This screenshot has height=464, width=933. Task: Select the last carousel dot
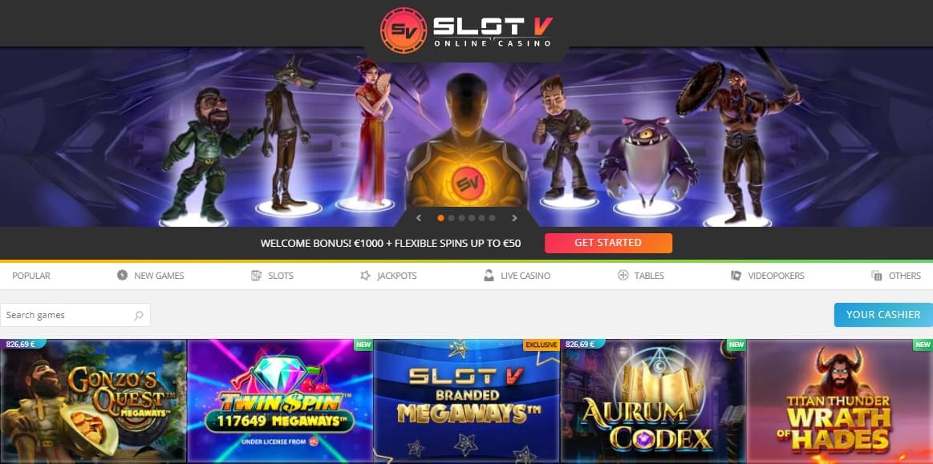tap(492, 218)
